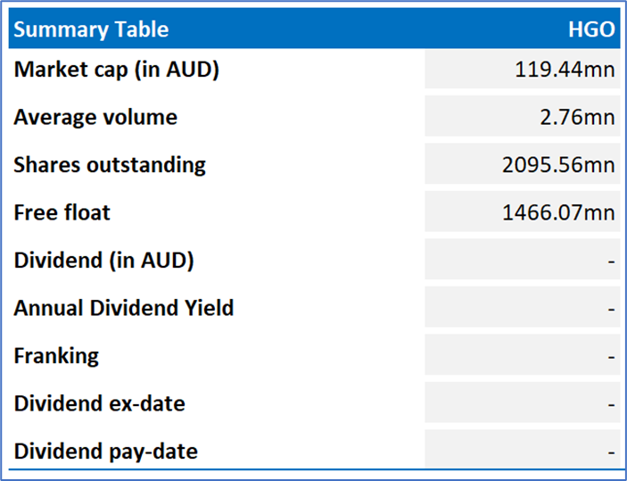Click the Dividend (in AUD) label
627x481 pixels.
(104, 261)
